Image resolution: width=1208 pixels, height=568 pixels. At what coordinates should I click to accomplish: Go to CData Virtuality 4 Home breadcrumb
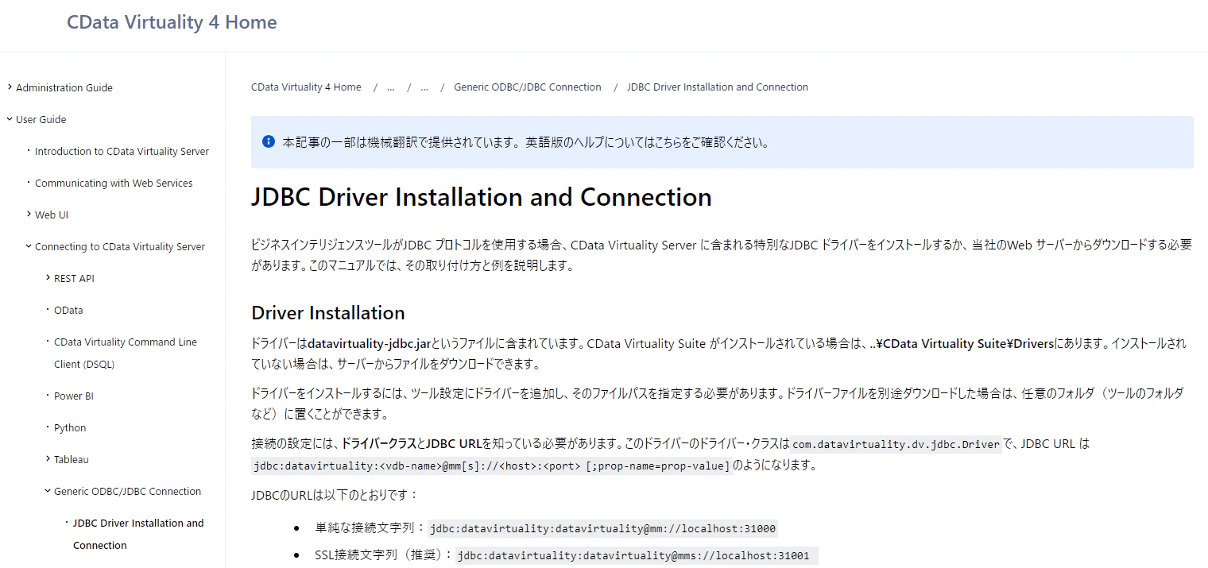[x=306, y=87]
